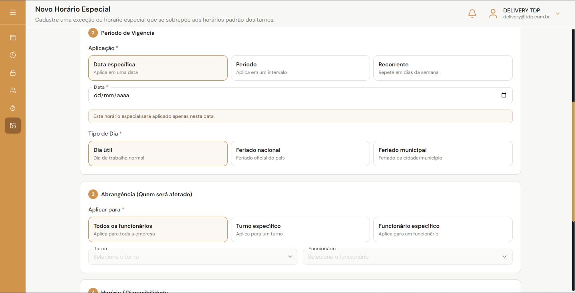Viewport: 575px width, 293px height.
Task: Select the padlock icon in sidebar
Action: [x=13, y=73]
